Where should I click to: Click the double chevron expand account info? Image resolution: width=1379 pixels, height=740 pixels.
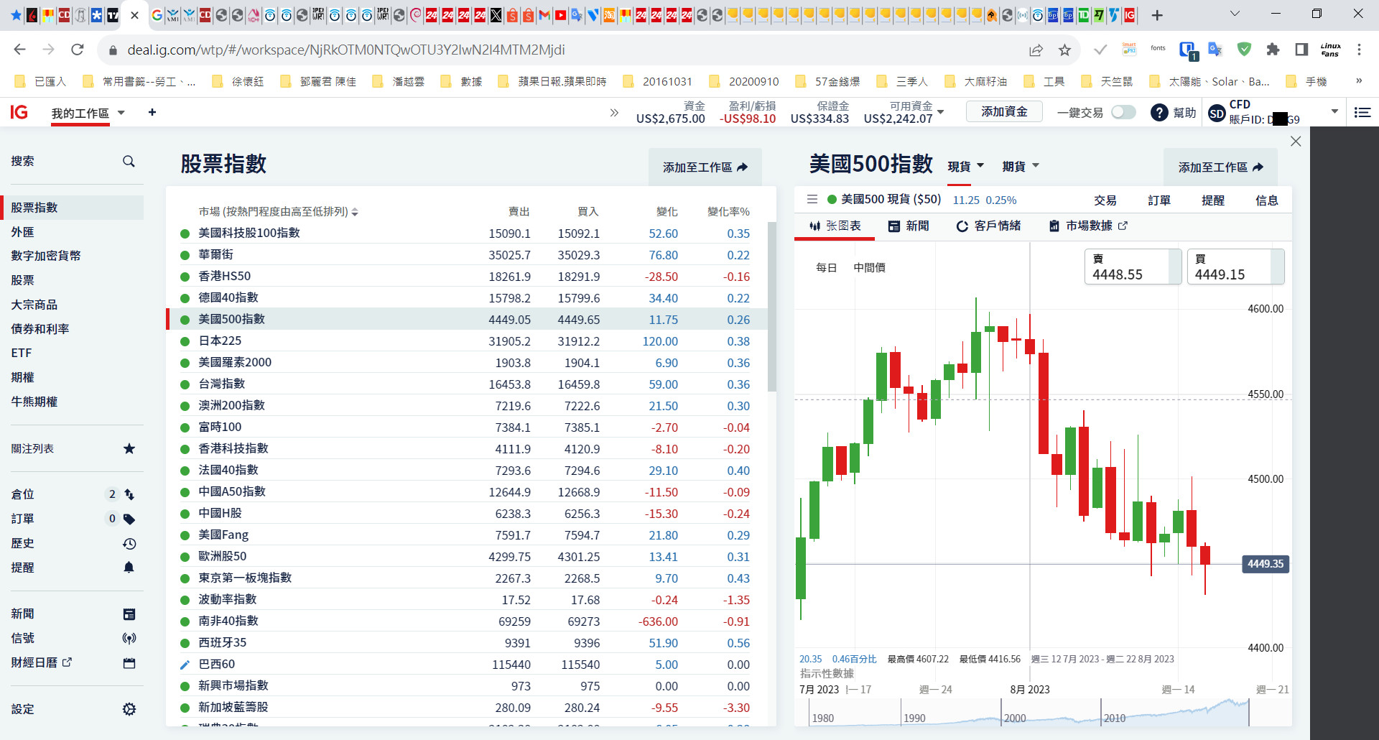(x=614, y=113)
